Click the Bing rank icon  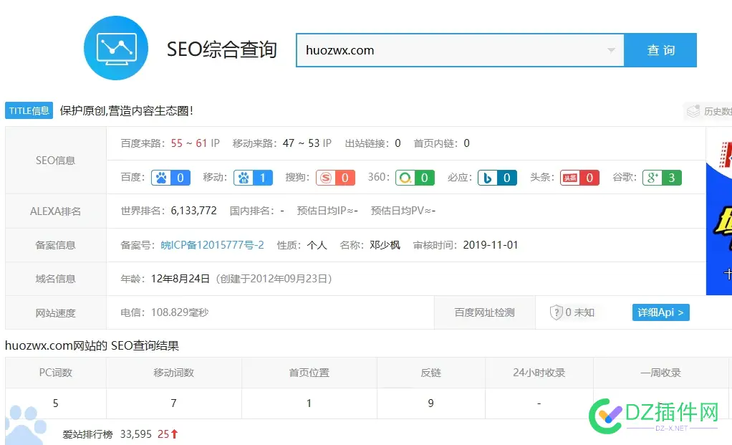click(491, 177)
